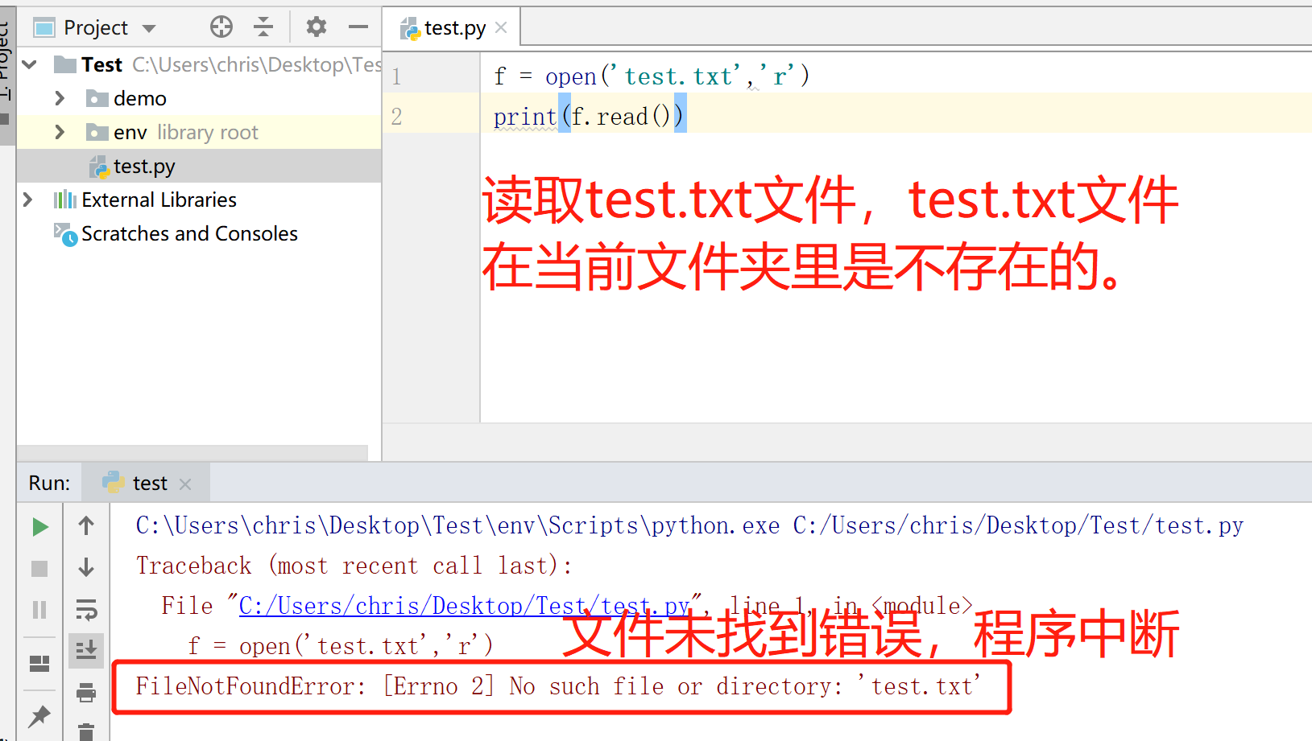Close the test run tab
The height and width of the screenshot is (741, 1312).
pyautogui.click(x=185, y=484)
